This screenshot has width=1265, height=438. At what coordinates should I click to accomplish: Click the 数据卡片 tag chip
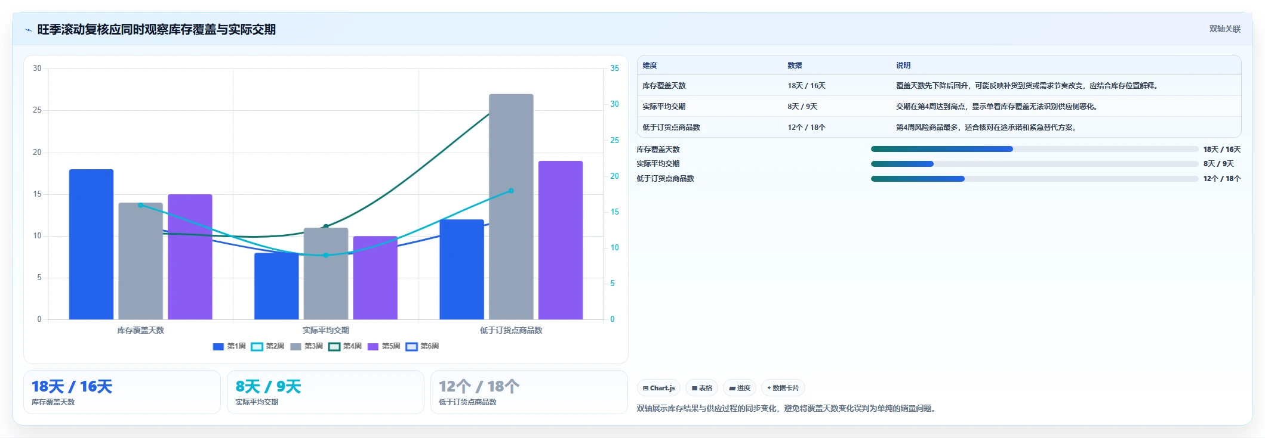(x=783, y=388)
